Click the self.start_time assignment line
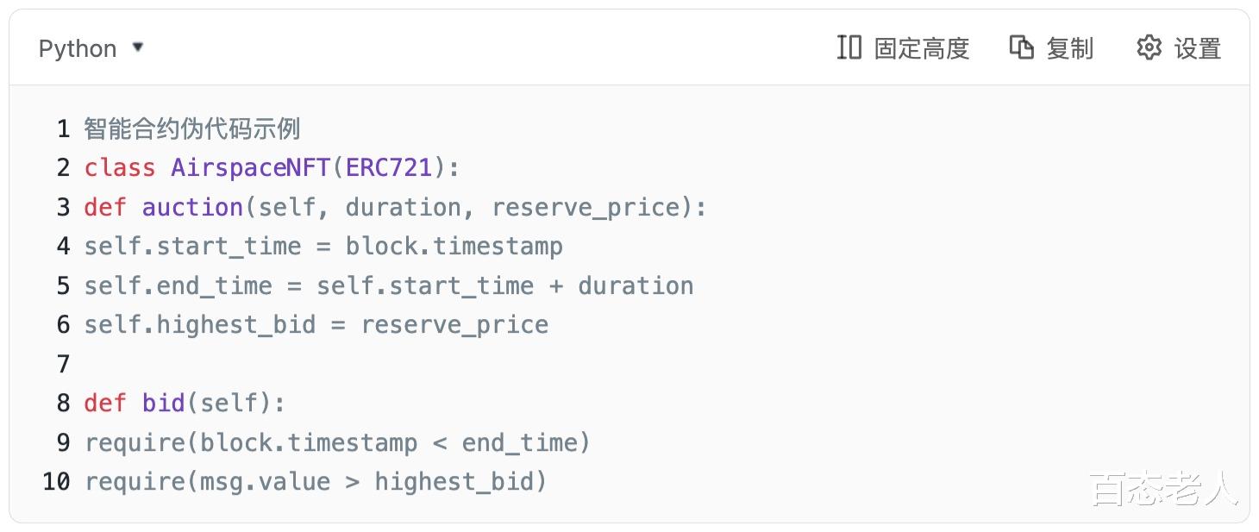This screenshot has width=1259, height=532. pos(323,247)
